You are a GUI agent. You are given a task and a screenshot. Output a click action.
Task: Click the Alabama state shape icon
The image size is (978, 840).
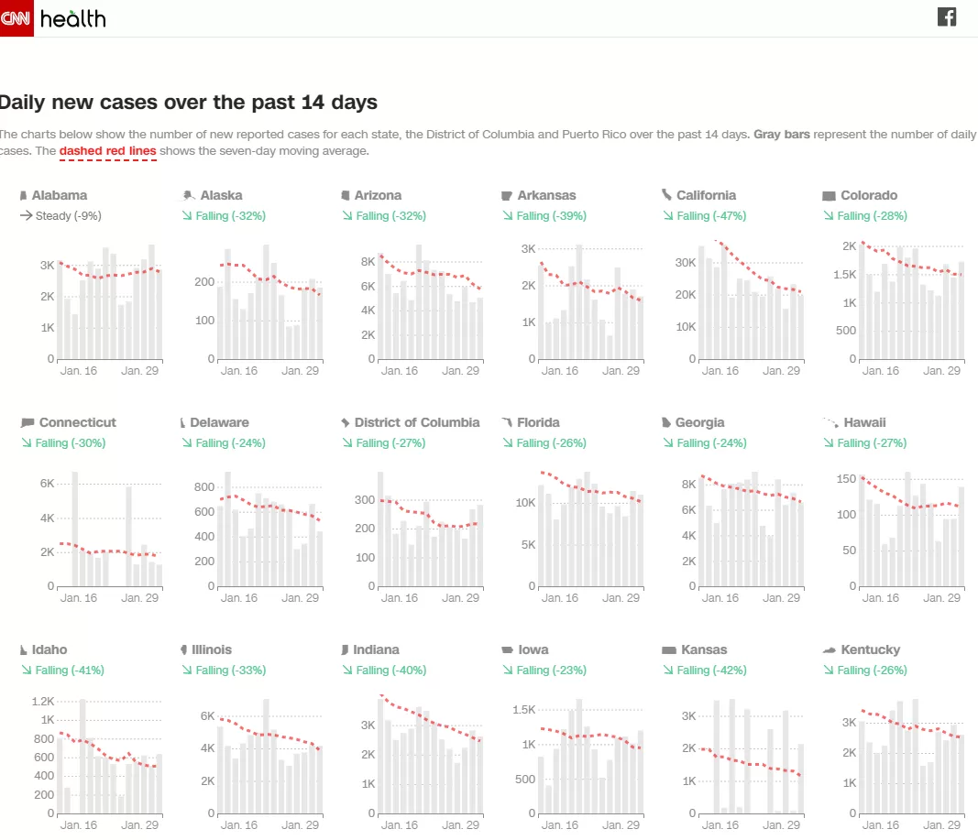23,196
